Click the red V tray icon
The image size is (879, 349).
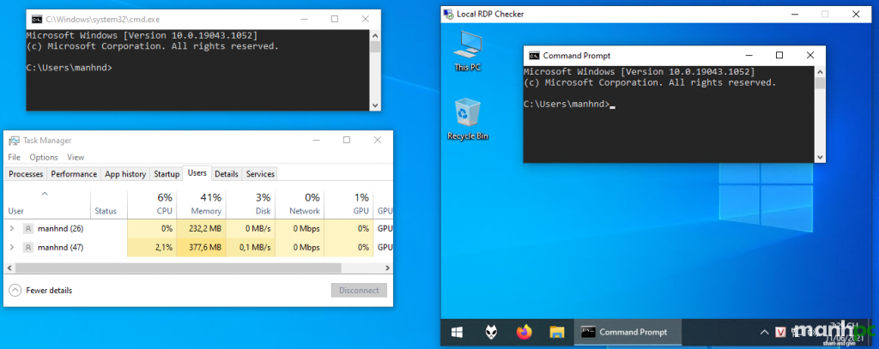click(781, 333)
